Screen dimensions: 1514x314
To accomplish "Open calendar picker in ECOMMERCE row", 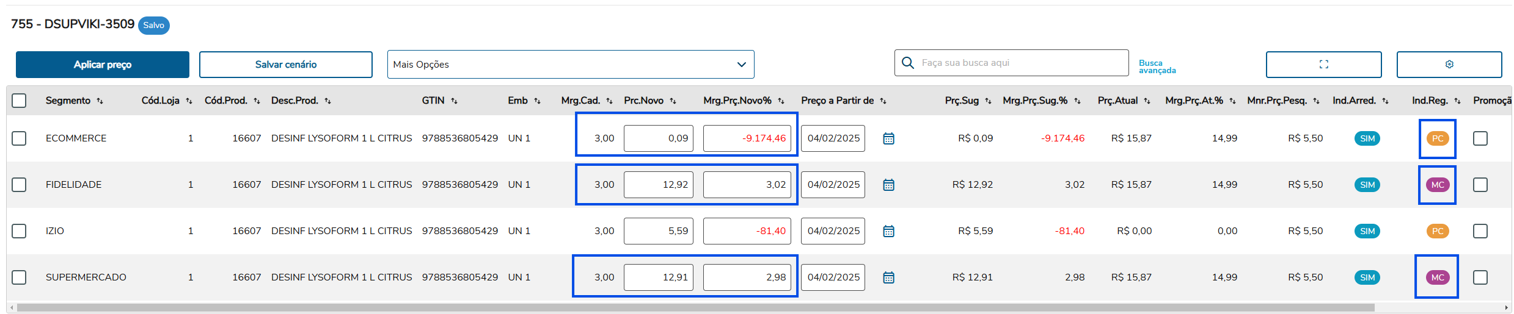I will pos(888,138).
